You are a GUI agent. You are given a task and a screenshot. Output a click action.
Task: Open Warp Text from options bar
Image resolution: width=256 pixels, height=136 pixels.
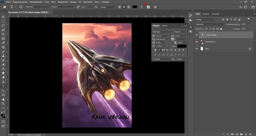coord(142,7)
